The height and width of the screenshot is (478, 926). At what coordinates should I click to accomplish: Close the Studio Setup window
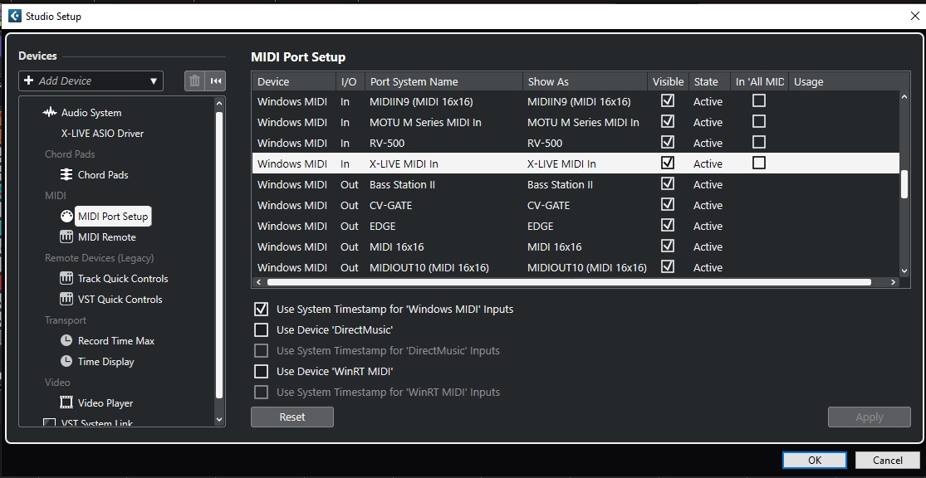click(914, 16)
